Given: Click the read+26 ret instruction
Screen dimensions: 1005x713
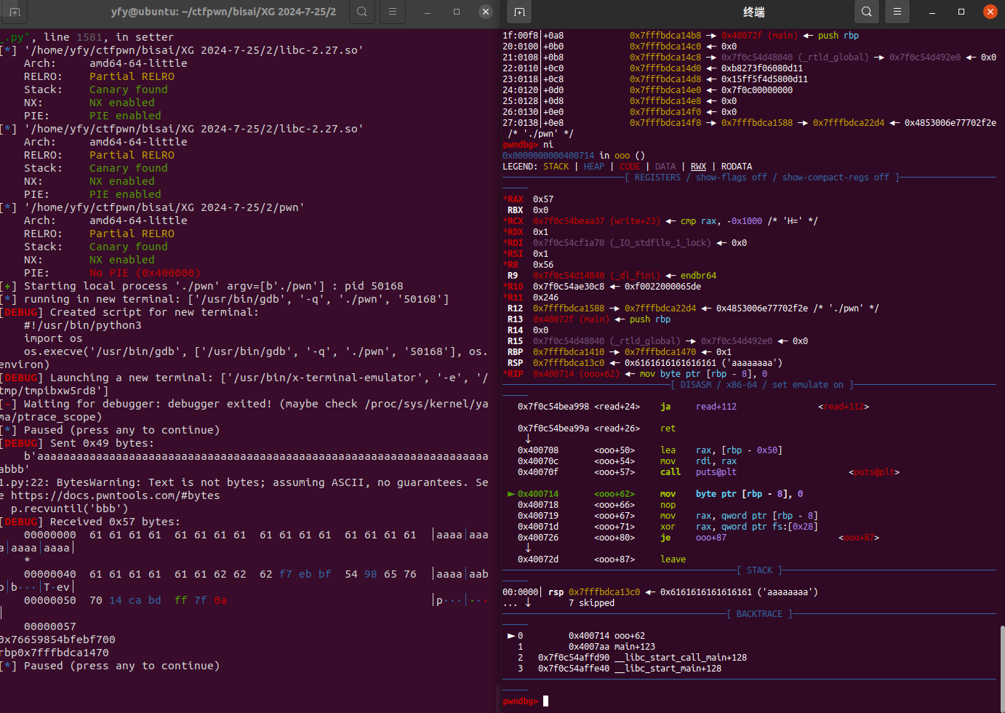Looking at the screenshot, I should (x=596, y=429).
